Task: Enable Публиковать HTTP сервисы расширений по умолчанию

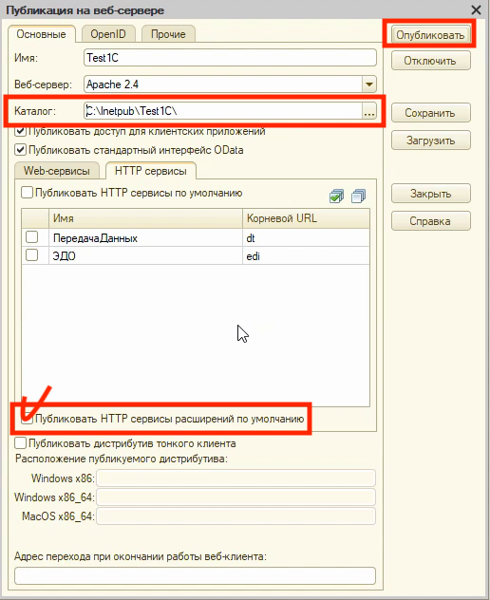Action: tap(27, 419)
